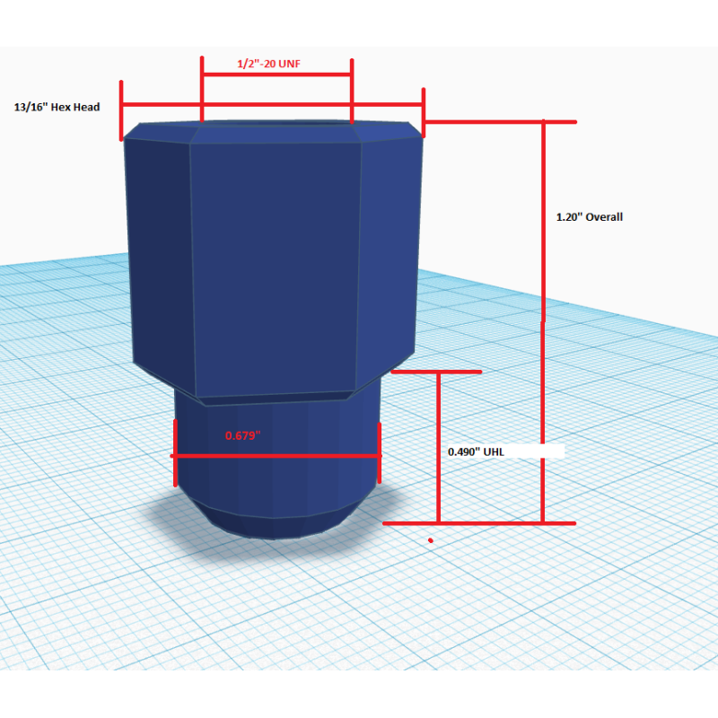Click the vertical red Overall dimension line
This screenshot has width=718, height=718.
click(x=543, y=320)
